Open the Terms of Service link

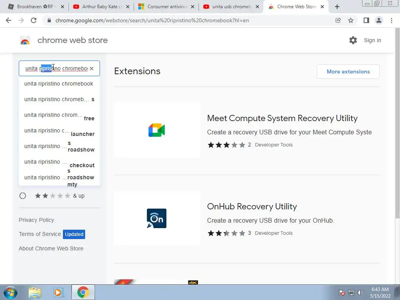pos(40,234)
